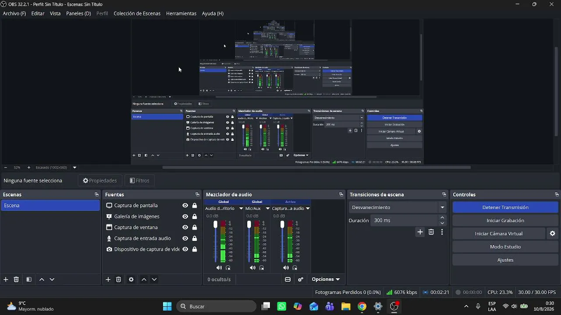561x315 pixels.
Task: Toggle monitoring for Mic/Aux channel
Action: (x=262, y=268)
